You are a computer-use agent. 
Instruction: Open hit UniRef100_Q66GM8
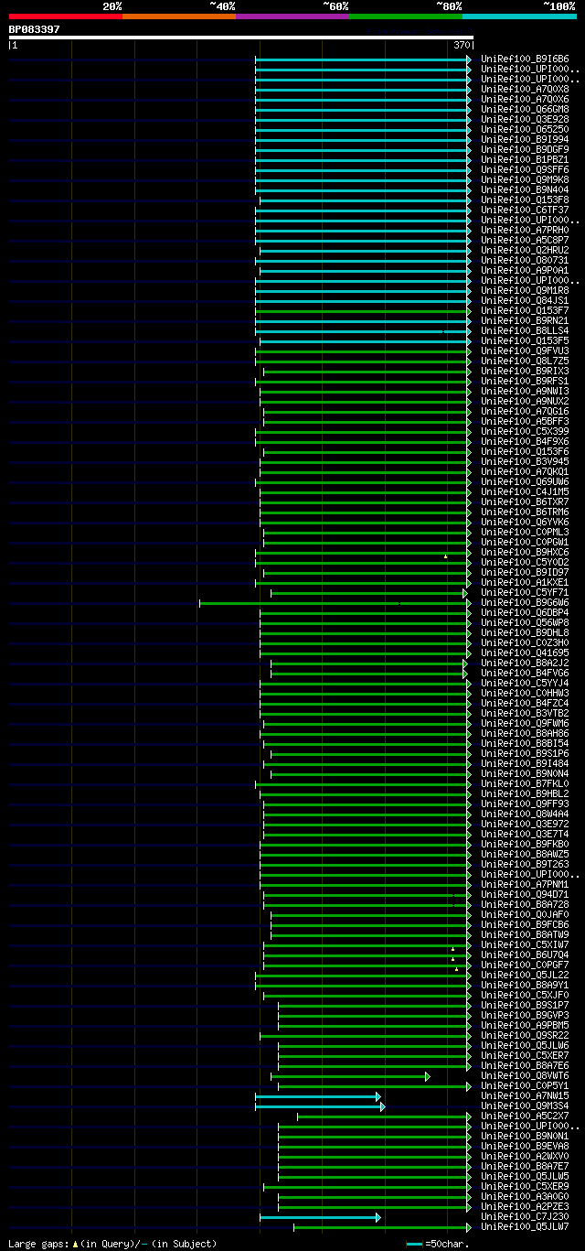tap(525, 110)
